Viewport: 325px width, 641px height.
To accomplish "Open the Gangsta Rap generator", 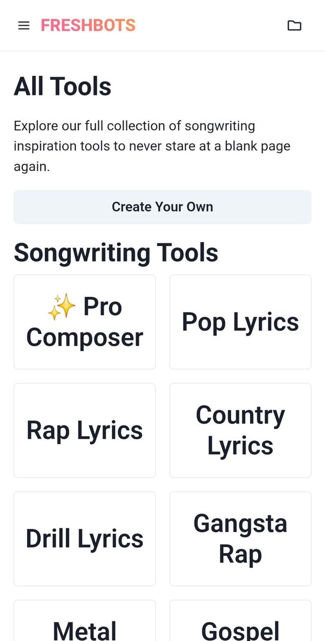I will pos(240,538).
